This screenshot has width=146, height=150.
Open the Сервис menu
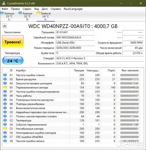pos(27,9)
